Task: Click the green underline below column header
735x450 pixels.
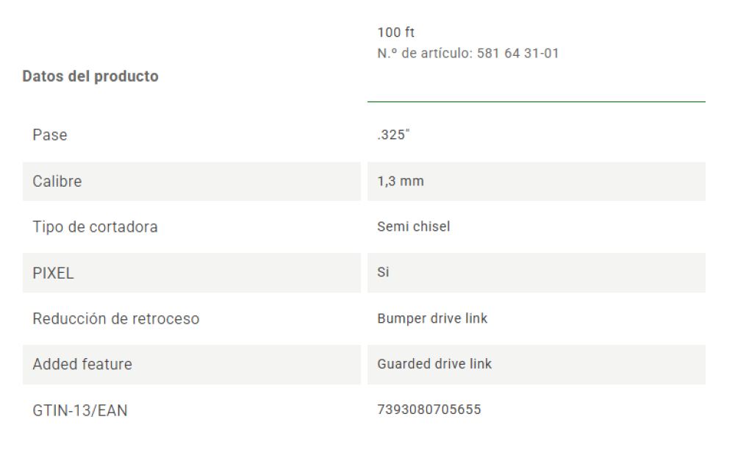Action: click(x=536, y=101)
